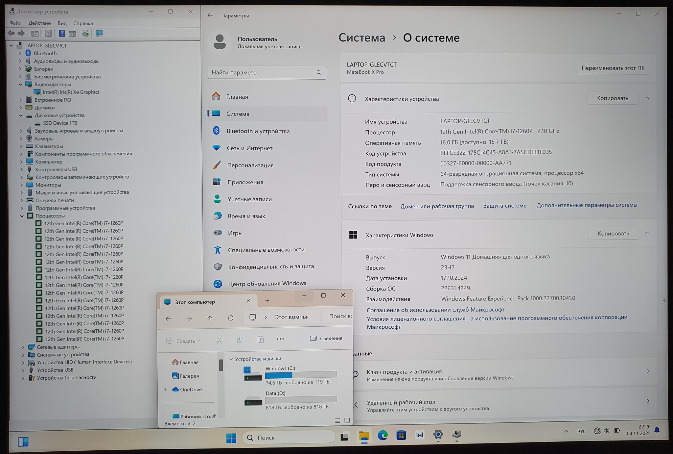
Task: Open the more options ellipsis in Explorer
Action: [x=280, y=339]
